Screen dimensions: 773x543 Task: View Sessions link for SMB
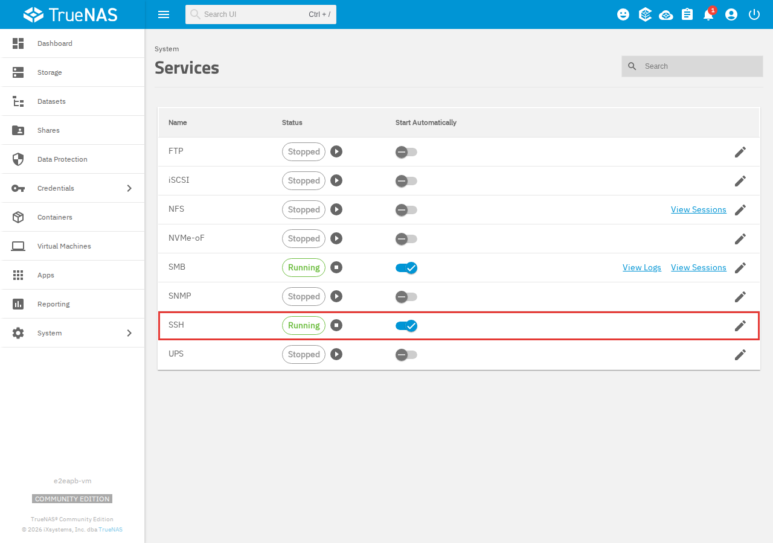[699, 267]
